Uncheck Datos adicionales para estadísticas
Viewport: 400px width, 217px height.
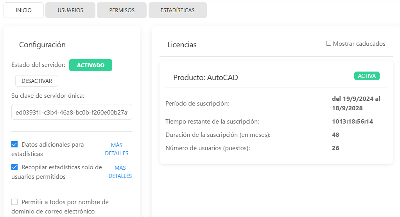click(x=14, y=145)
